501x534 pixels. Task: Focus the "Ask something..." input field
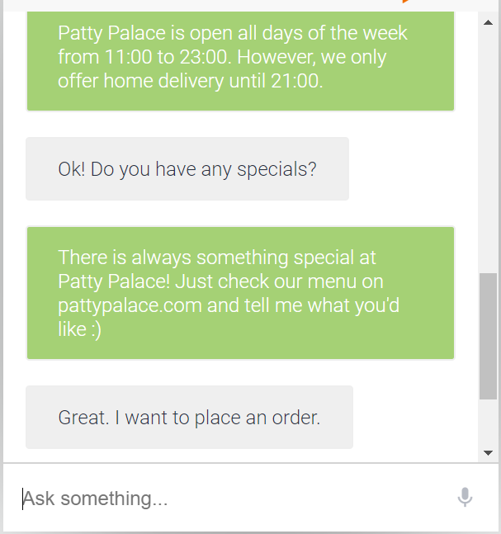[235, 499]
